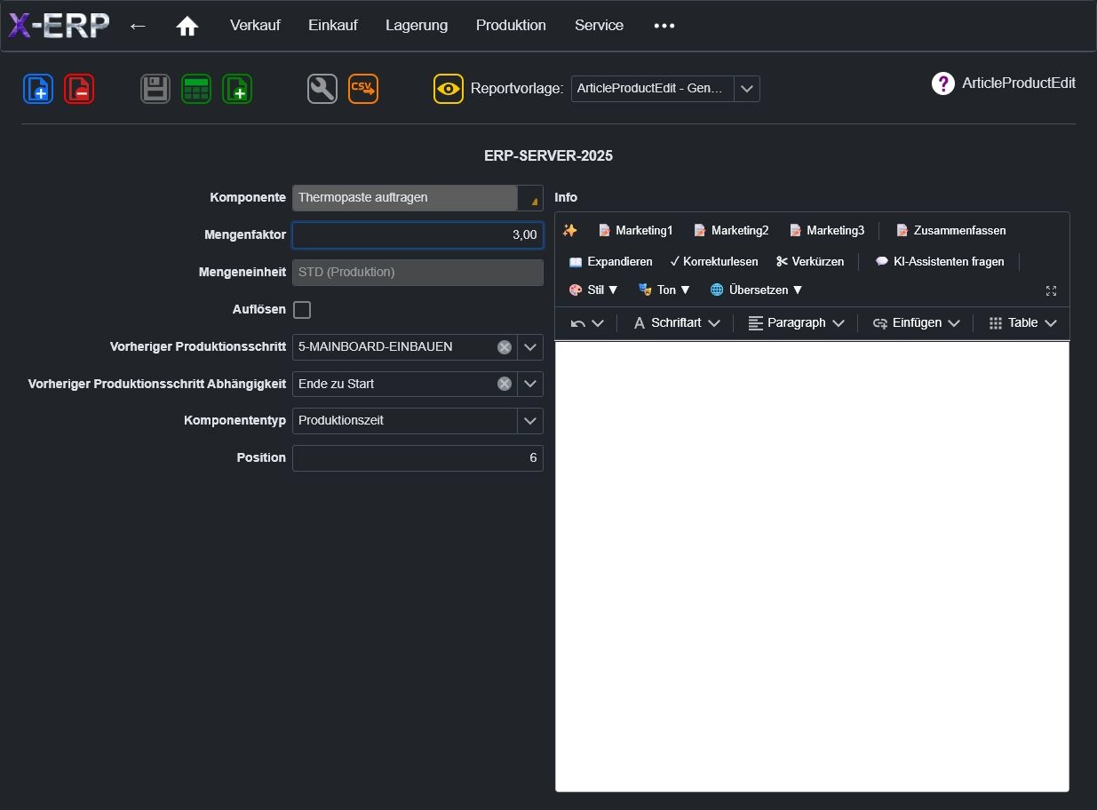
Task: Open the Ton dropdown
Action: [x=664, y=290]
